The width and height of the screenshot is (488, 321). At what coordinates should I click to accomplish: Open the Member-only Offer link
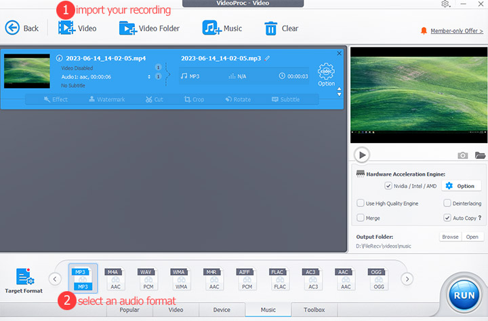click(x=457, y=31)
